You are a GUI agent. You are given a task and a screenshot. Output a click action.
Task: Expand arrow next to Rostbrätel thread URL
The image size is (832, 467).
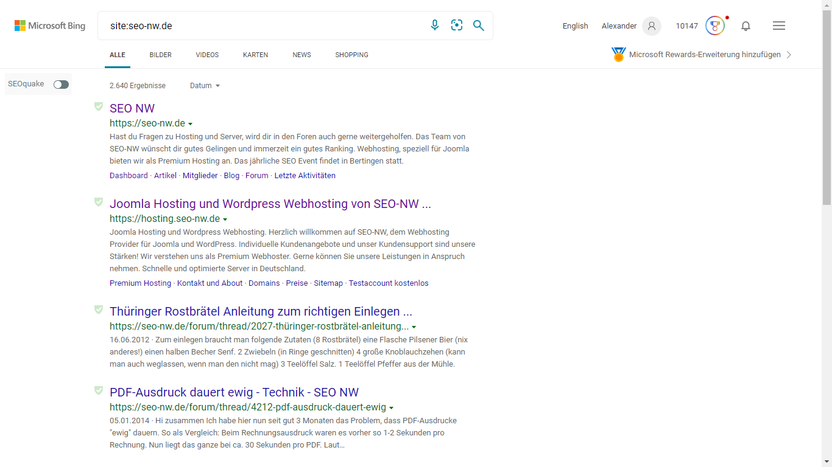click(414, 327)
